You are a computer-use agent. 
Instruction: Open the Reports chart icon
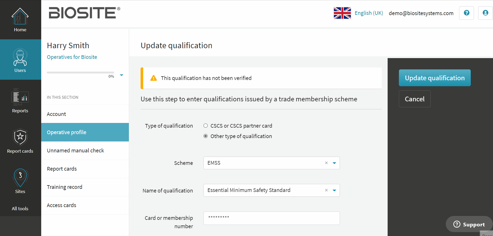pyautogui.click(x=20, y=97)
